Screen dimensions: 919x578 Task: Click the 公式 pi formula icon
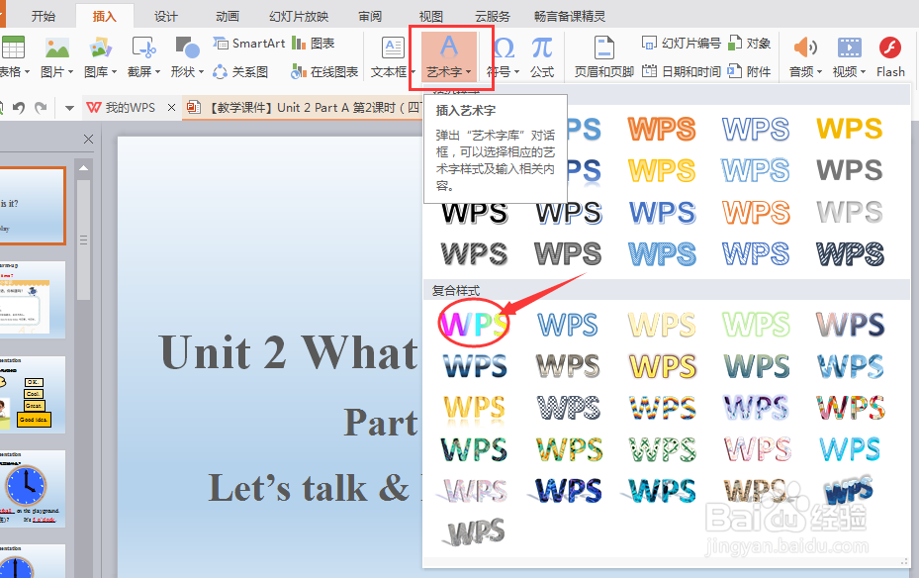542,48
